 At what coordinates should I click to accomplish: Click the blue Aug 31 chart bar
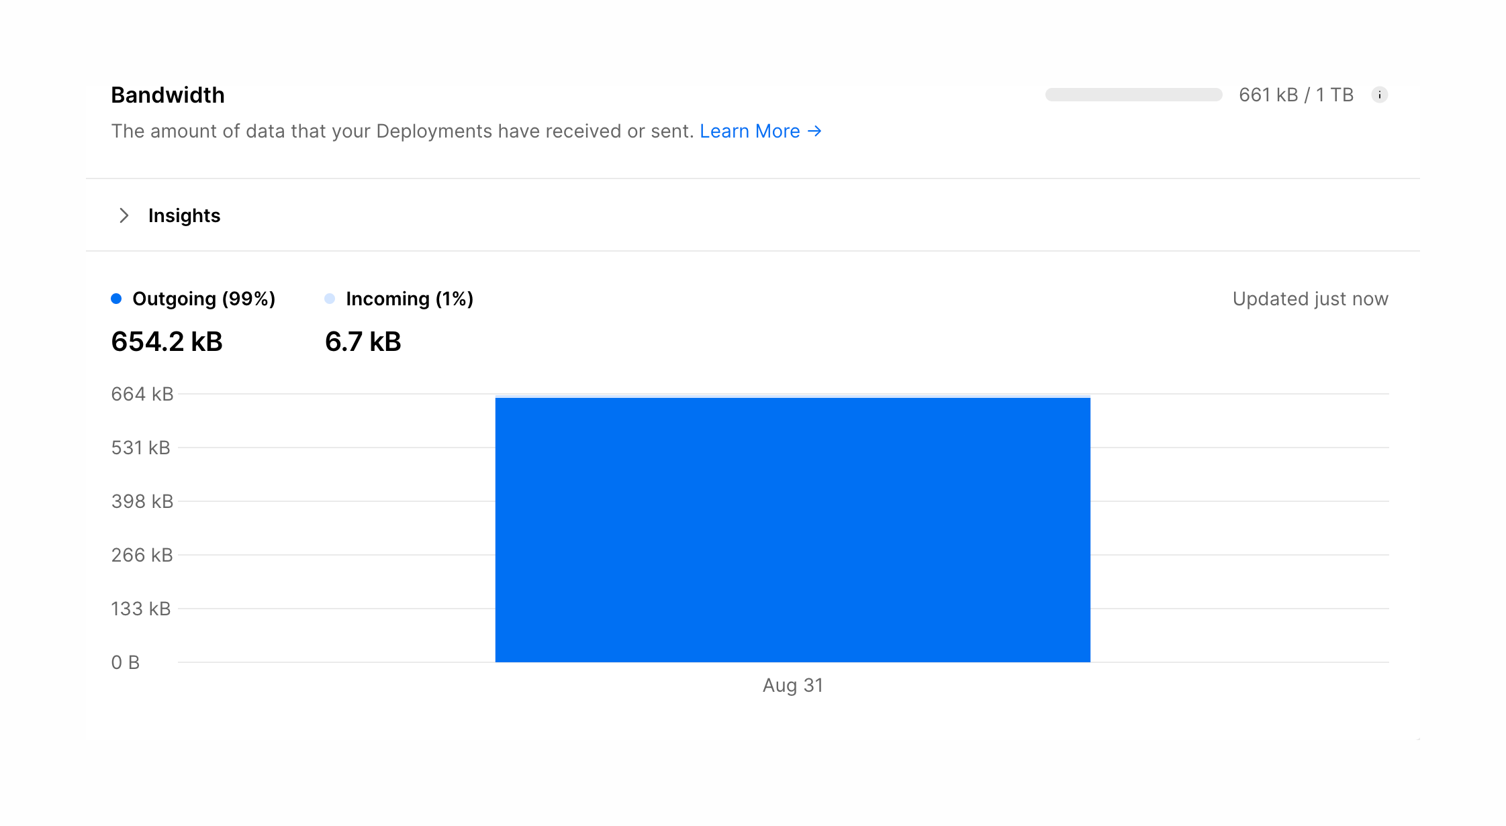coord(792,530)
